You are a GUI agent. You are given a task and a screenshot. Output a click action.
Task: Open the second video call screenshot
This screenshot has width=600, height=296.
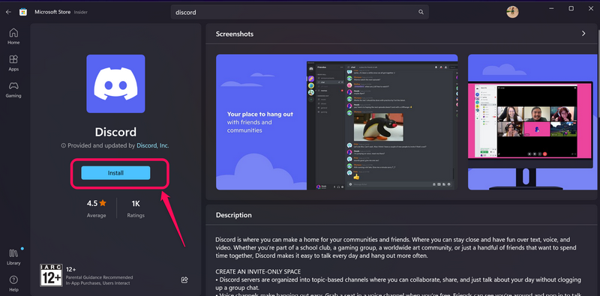click(533, 122)
